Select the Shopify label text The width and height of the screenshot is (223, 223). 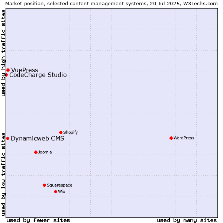70,132
